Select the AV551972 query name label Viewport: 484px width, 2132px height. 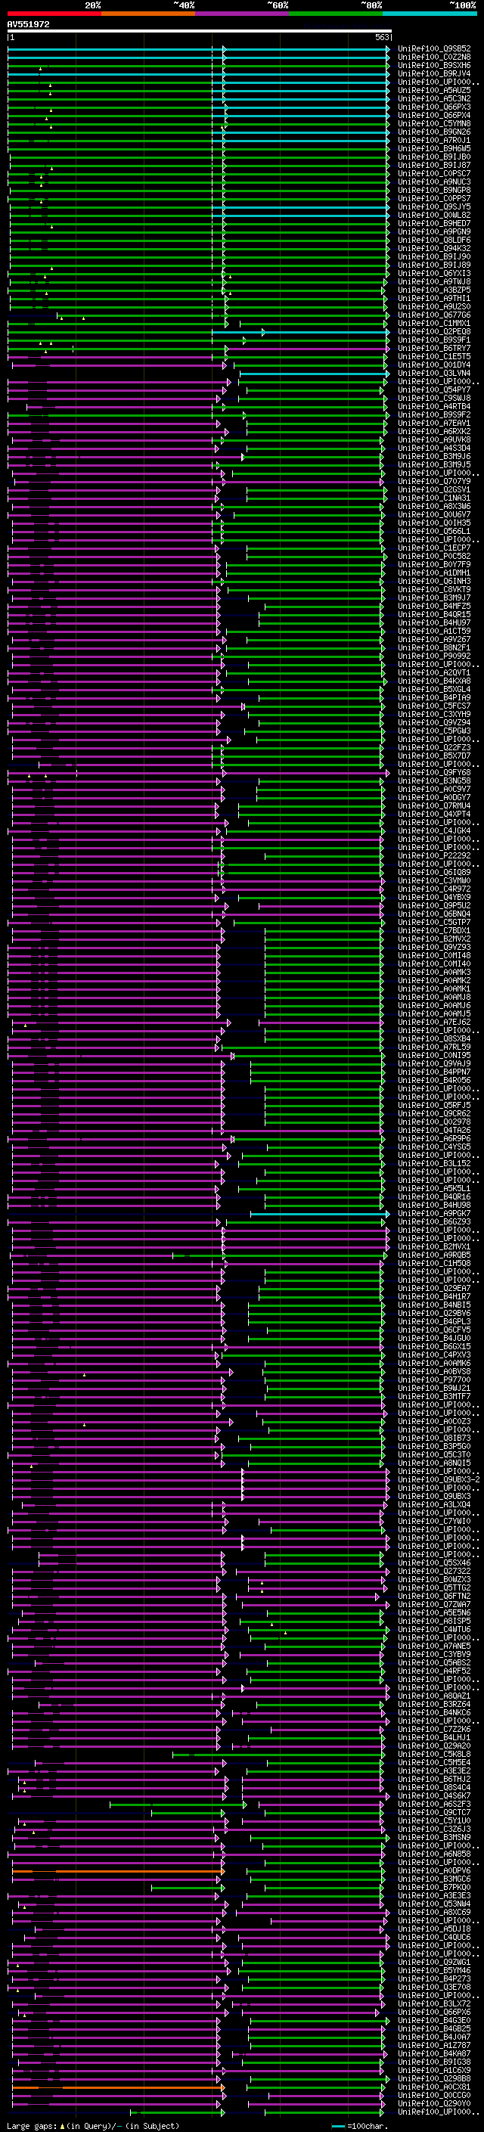coord(28,25)
